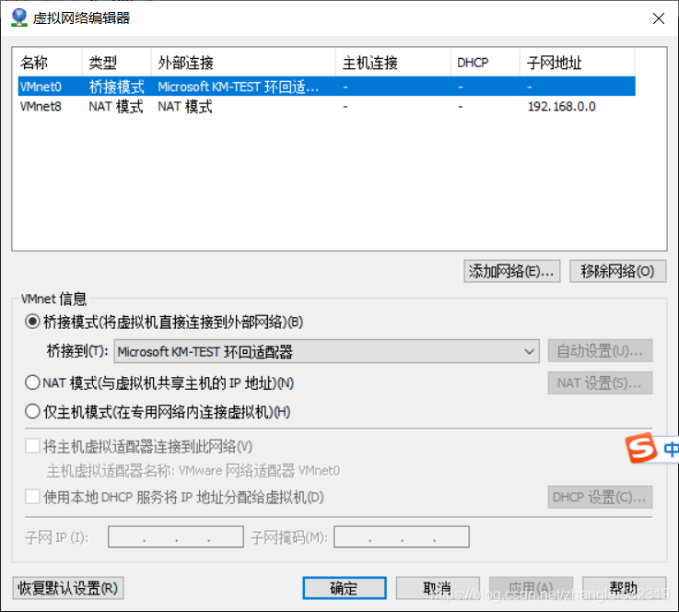The image size is (679, 612).
Task: Click 添加网络(E)... button
Action: pos(512,271)
